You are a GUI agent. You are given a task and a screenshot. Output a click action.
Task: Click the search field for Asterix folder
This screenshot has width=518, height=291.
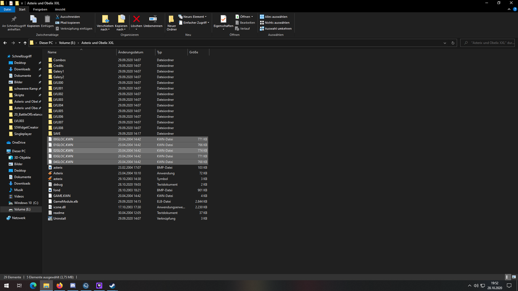coord(488,43)
